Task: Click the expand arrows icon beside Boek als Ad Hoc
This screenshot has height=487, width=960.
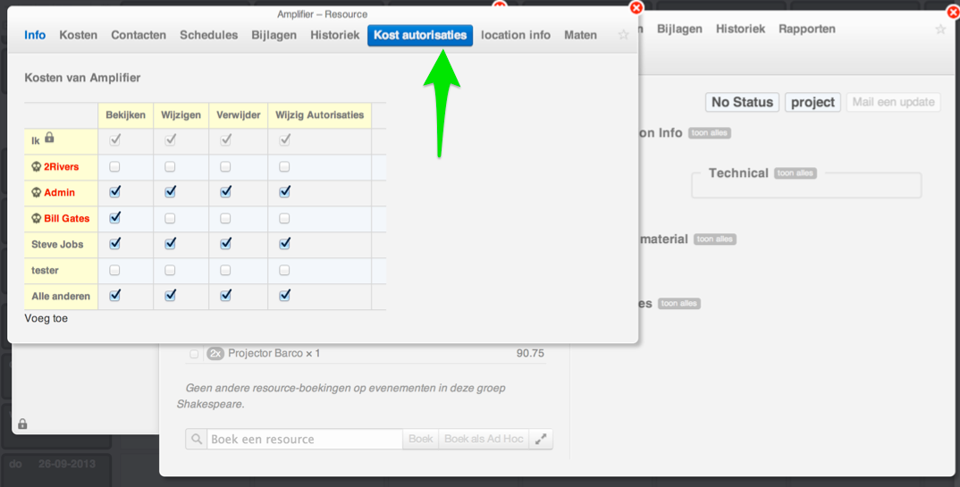Action: (541, 440)
